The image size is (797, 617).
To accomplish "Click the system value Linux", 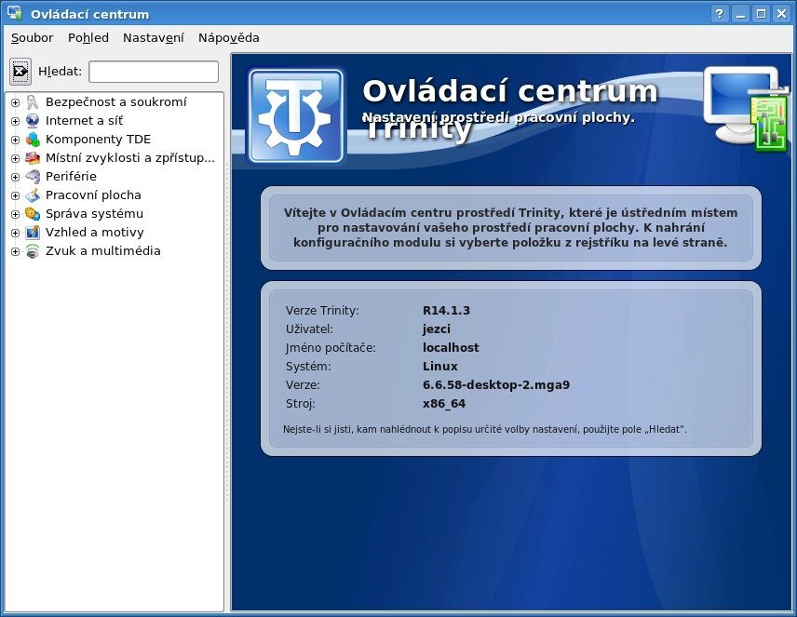I will pos(440,367).
